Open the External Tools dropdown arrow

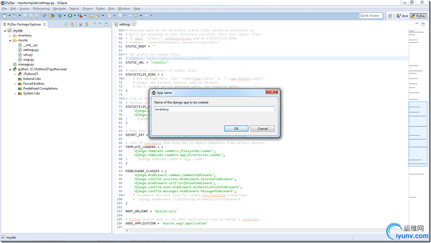[85, 16]
